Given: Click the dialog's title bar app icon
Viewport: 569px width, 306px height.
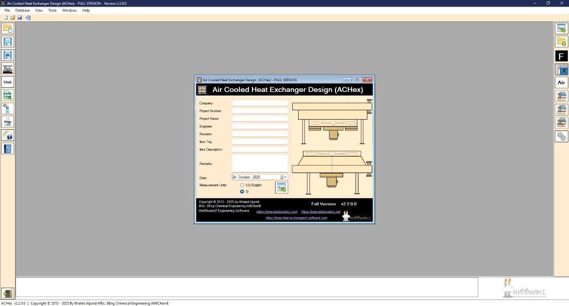Looking at the screenshot, I should click(x=199, y=80).
